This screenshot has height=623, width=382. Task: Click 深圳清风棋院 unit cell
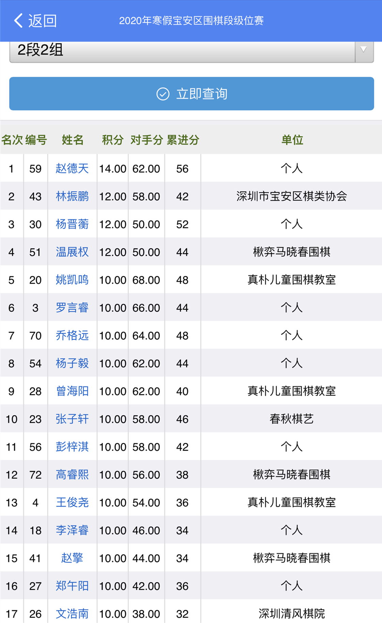pos(292,613)
